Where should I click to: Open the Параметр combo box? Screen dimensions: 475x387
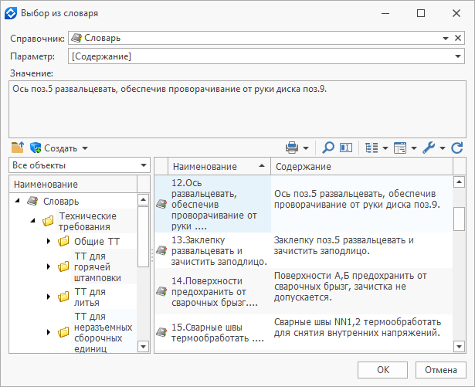coord(457,56)
